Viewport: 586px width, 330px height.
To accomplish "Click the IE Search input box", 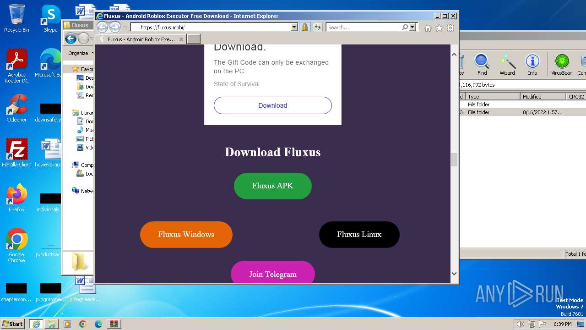I will (x=364, y=27).
